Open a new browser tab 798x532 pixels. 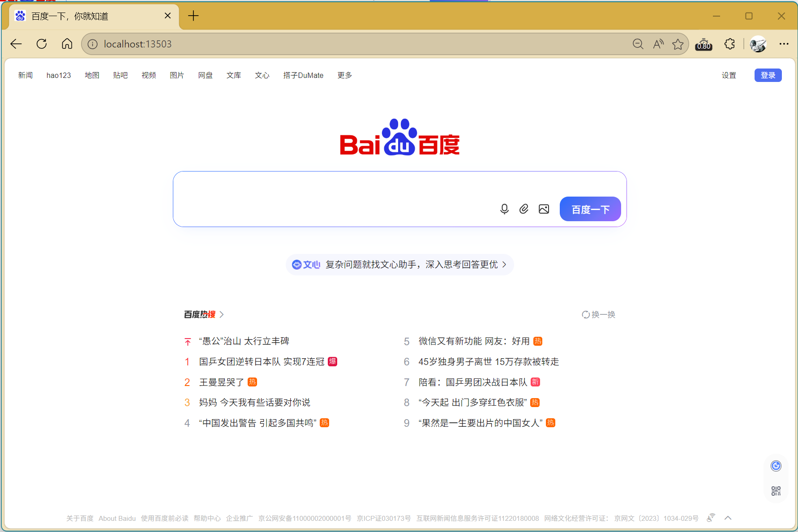click(x=193, y=16)
